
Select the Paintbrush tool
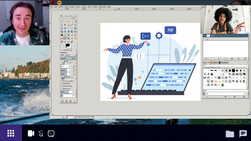[75, 35]
